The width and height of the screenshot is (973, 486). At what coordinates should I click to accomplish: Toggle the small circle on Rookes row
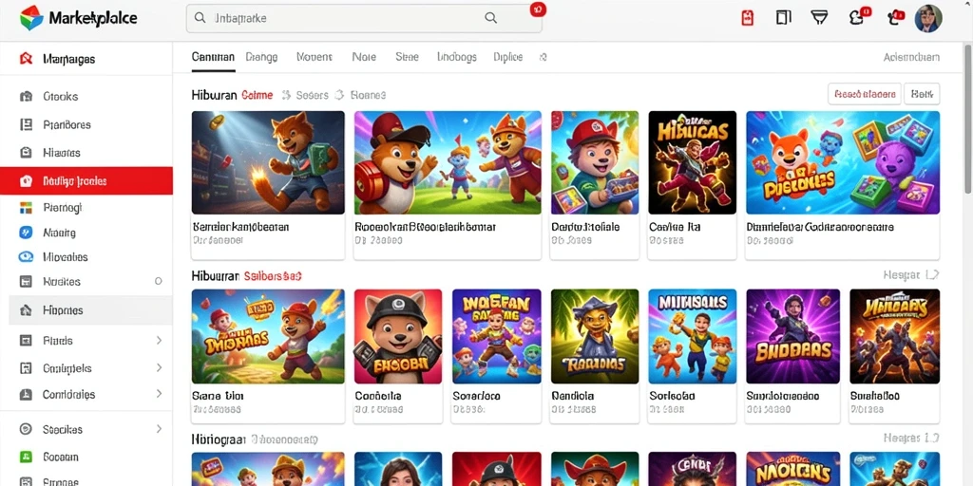pos(159,281)
